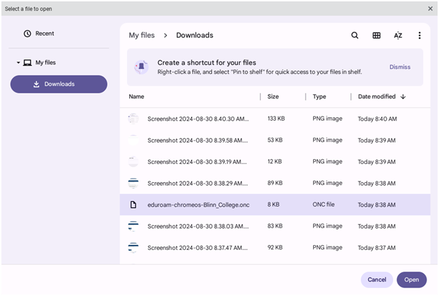Screen dimensions: 439x296
Task: Select the eduroam-chromeos-Blinn_College.onc file
Action: point(199,205)
